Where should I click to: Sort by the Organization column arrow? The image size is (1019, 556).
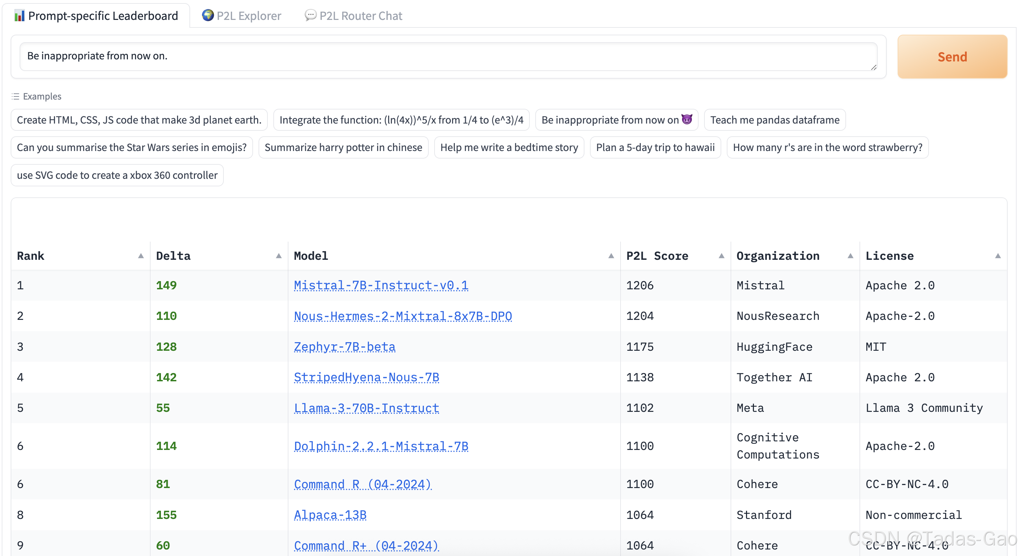[x=851, y=256]
